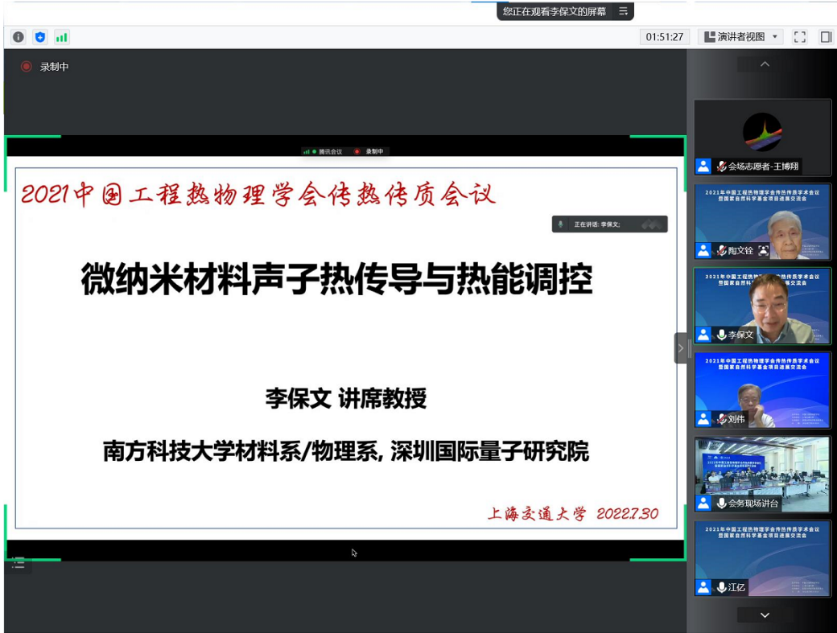Screen dimensions: 837x633
Task: Click 陶文铨's face-focus icon
Action: point(763,250)
